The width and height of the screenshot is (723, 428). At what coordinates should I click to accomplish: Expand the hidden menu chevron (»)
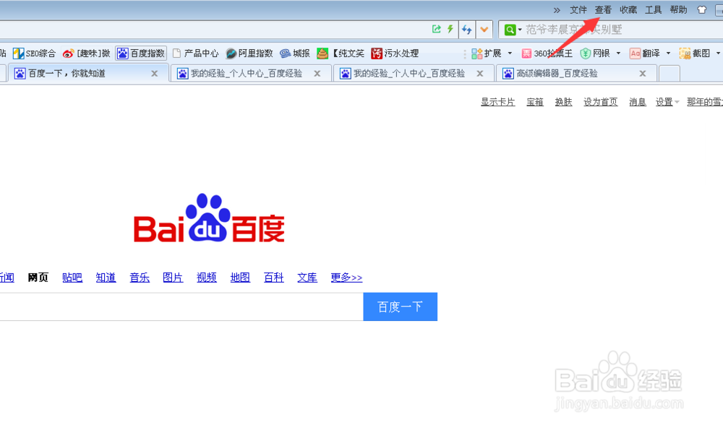pos(557,10)
